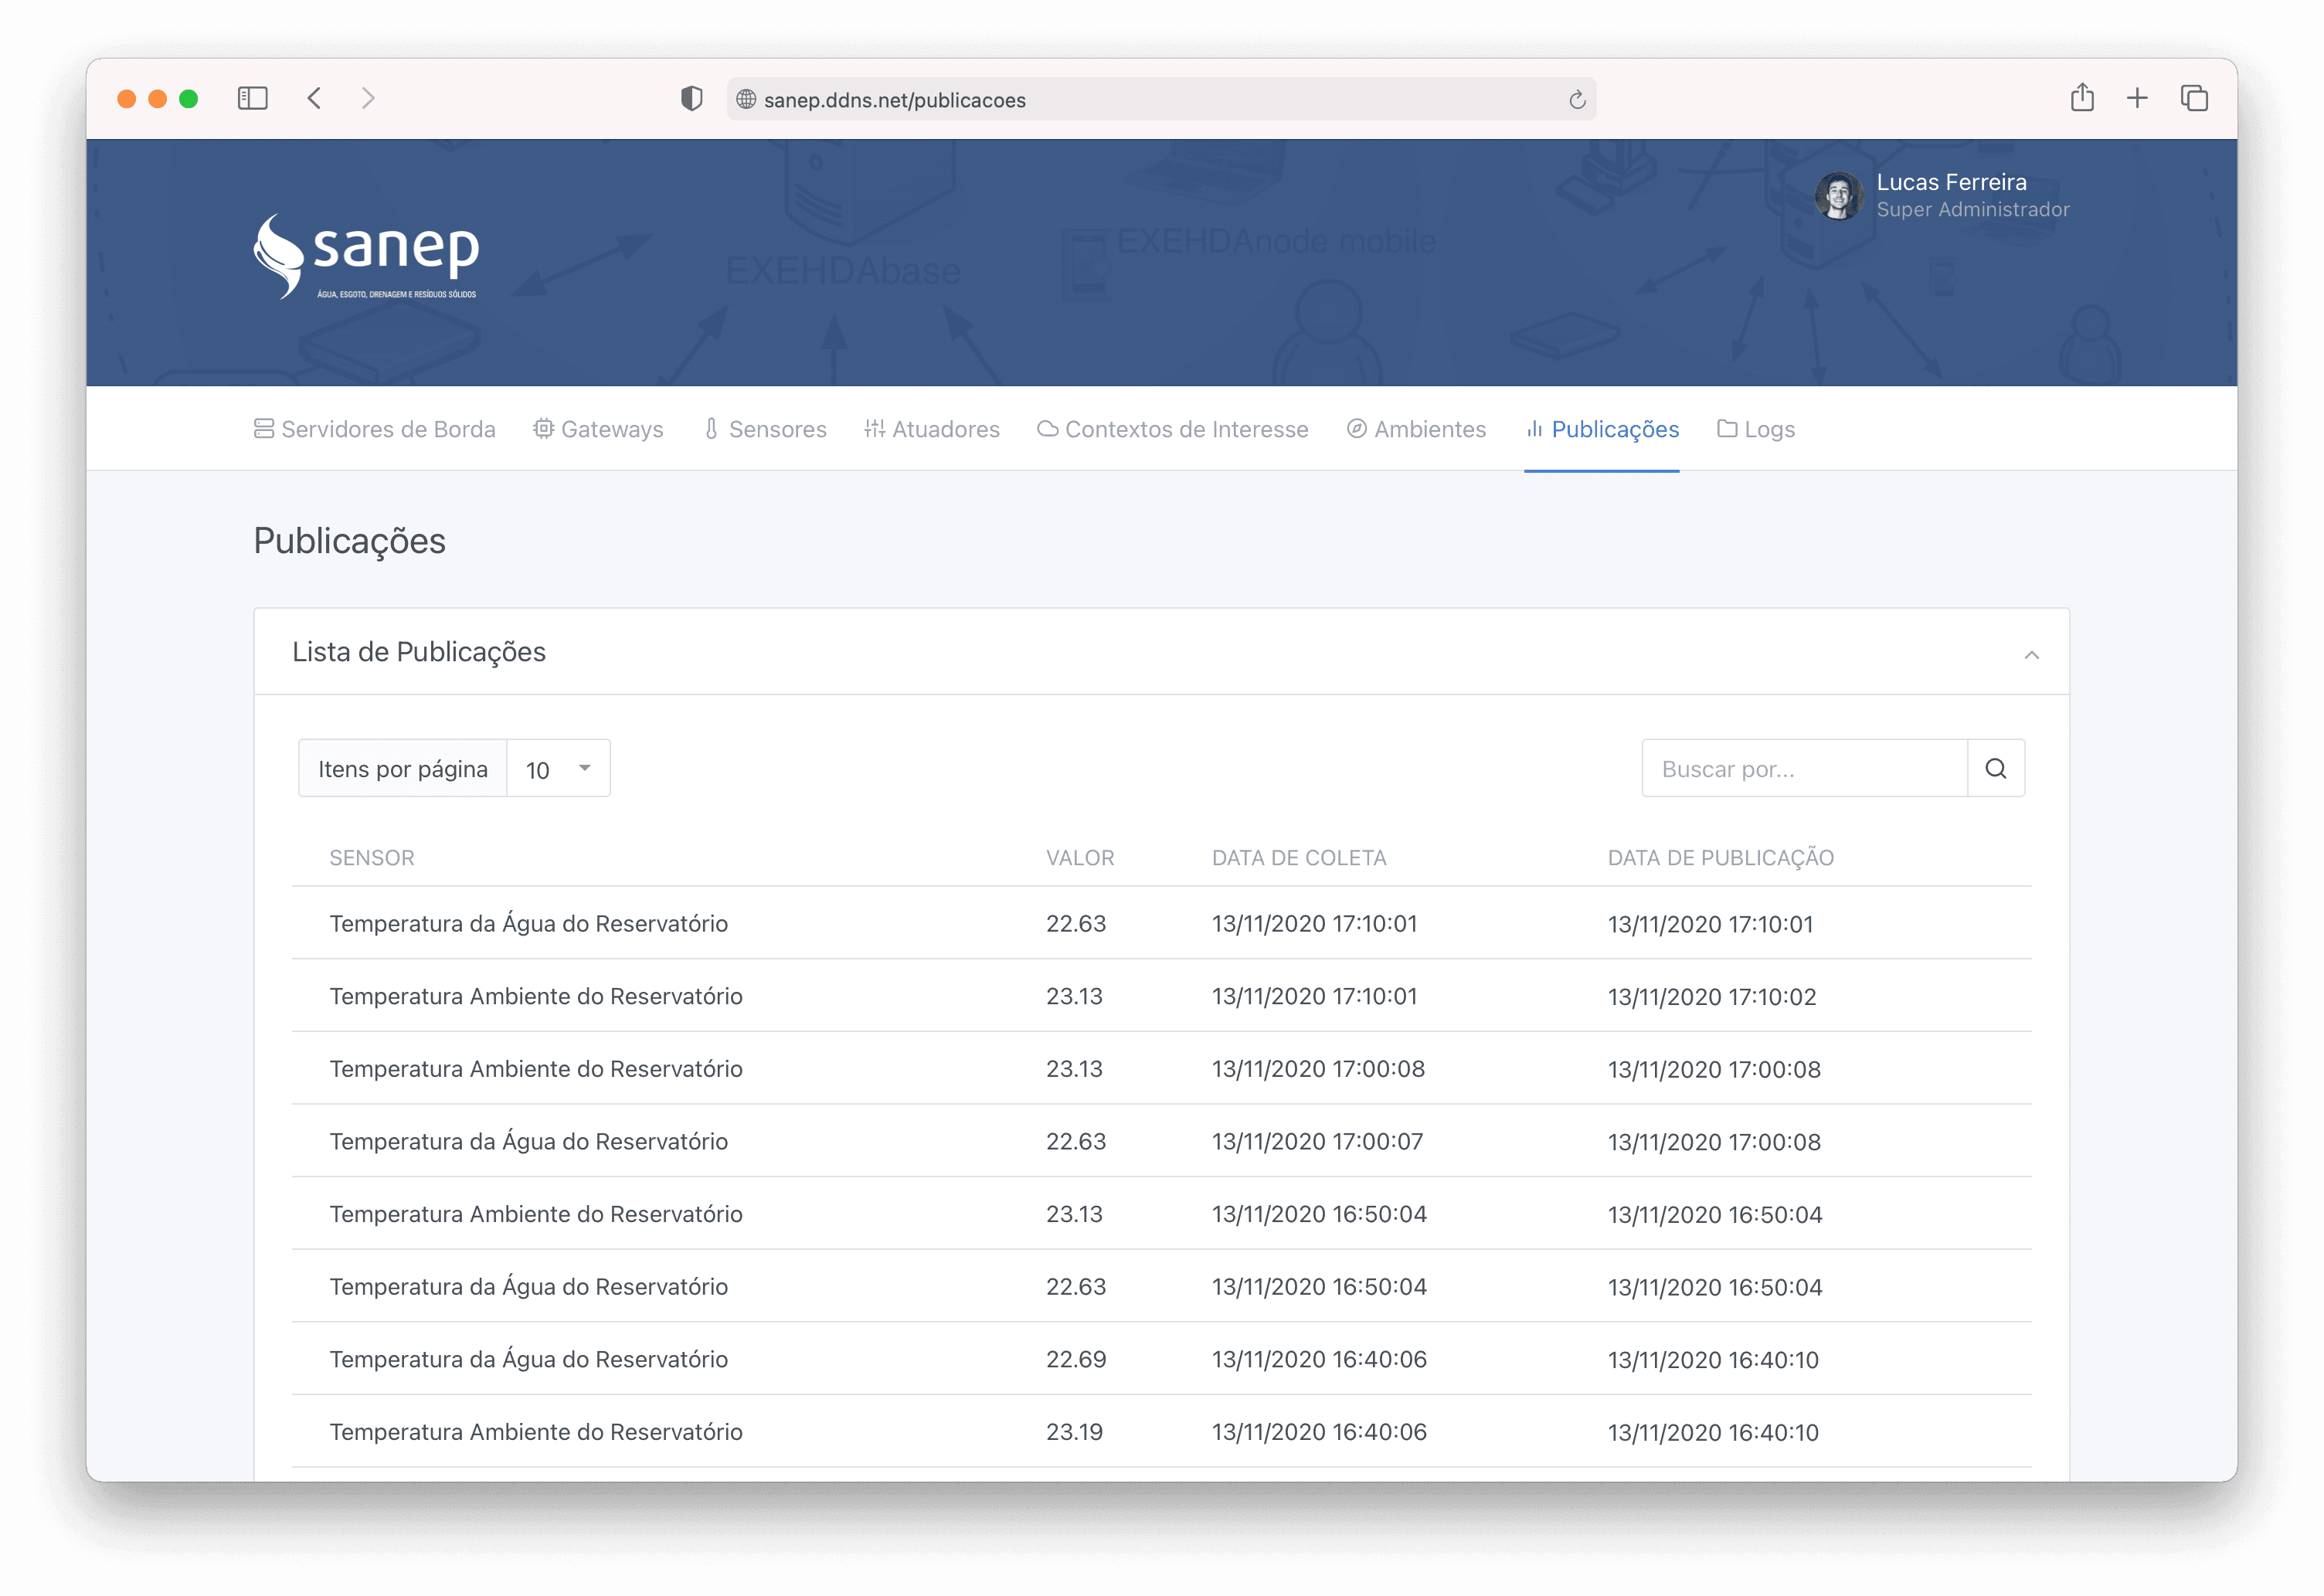
Task: Click the page reload icon
Action: point(1577,99)
